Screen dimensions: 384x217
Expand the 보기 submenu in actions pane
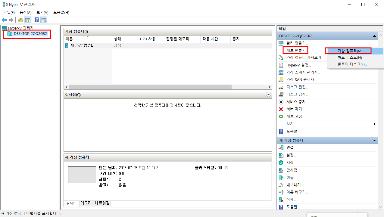pos(327,124)
